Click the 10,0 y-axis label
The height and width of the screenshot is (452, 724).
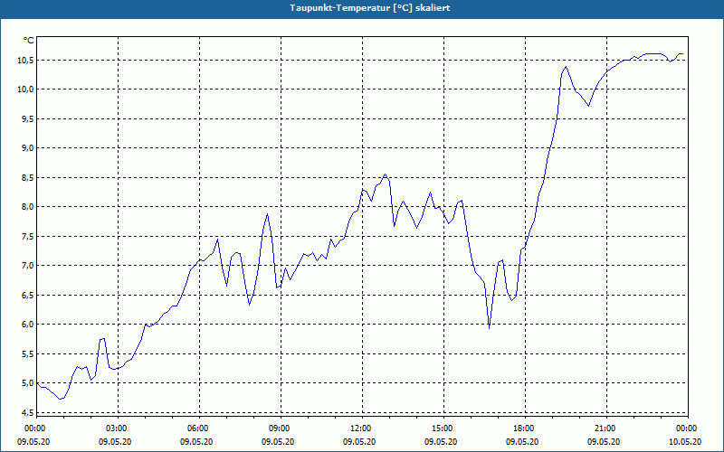pyautogui.click(x=26, y=89)
